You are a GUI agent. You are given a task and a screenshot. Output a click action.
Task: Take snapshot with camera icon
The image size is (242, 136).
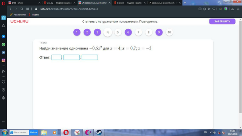pyautogui.click(x=200, y=9)
